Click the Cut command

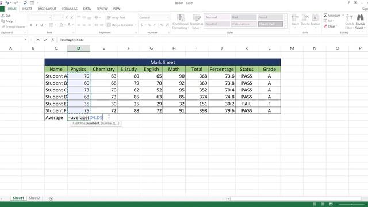[6, 16]
